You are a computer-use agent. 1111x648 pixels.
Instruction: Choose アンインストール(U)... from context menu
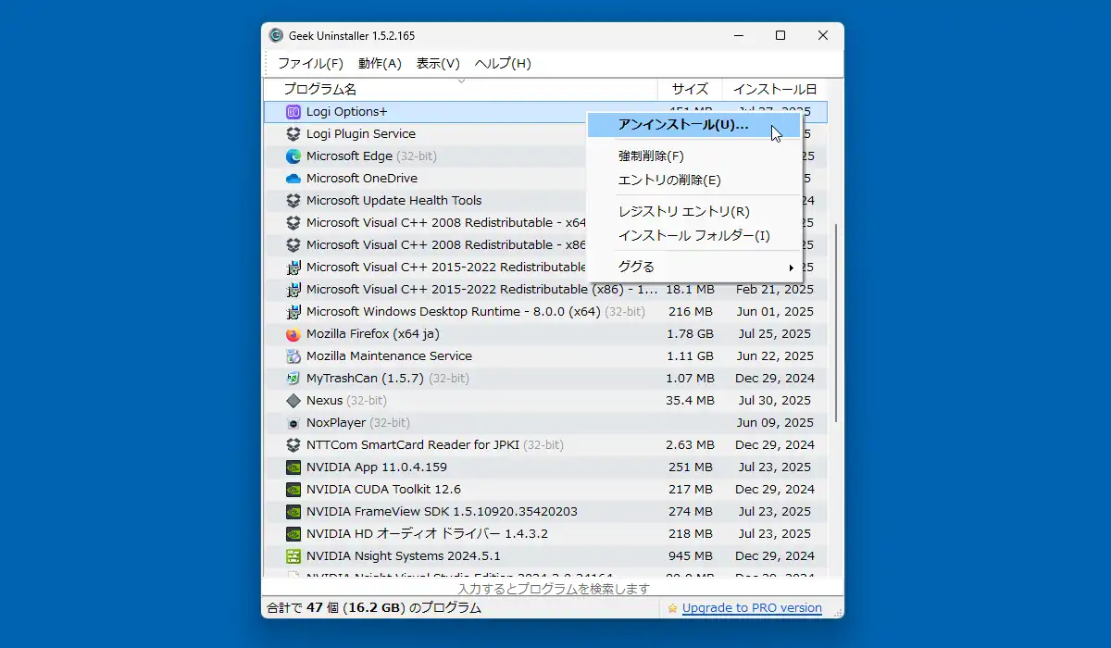point(694,125)
